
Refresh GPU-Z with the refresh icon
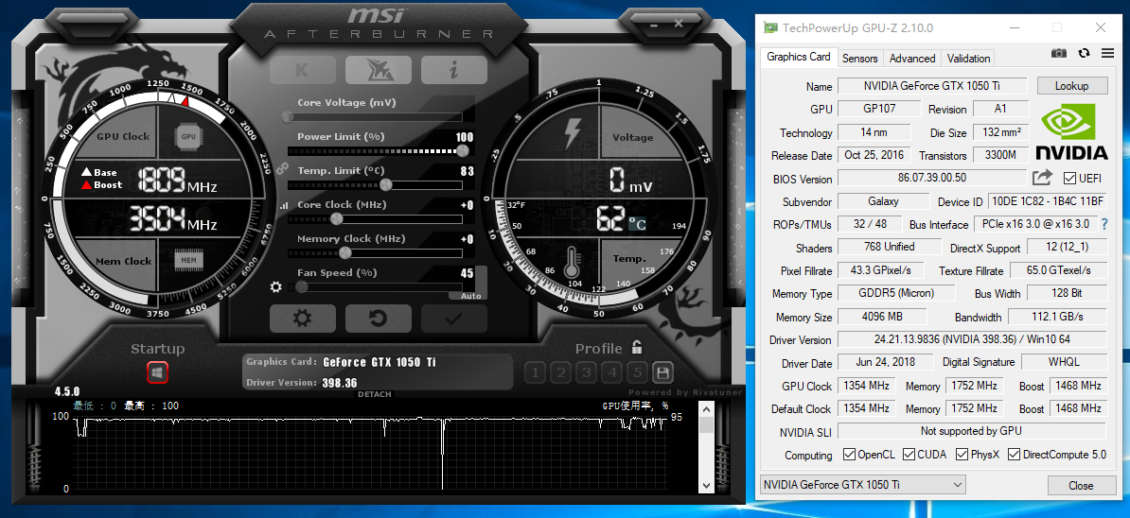(1084, 53)
